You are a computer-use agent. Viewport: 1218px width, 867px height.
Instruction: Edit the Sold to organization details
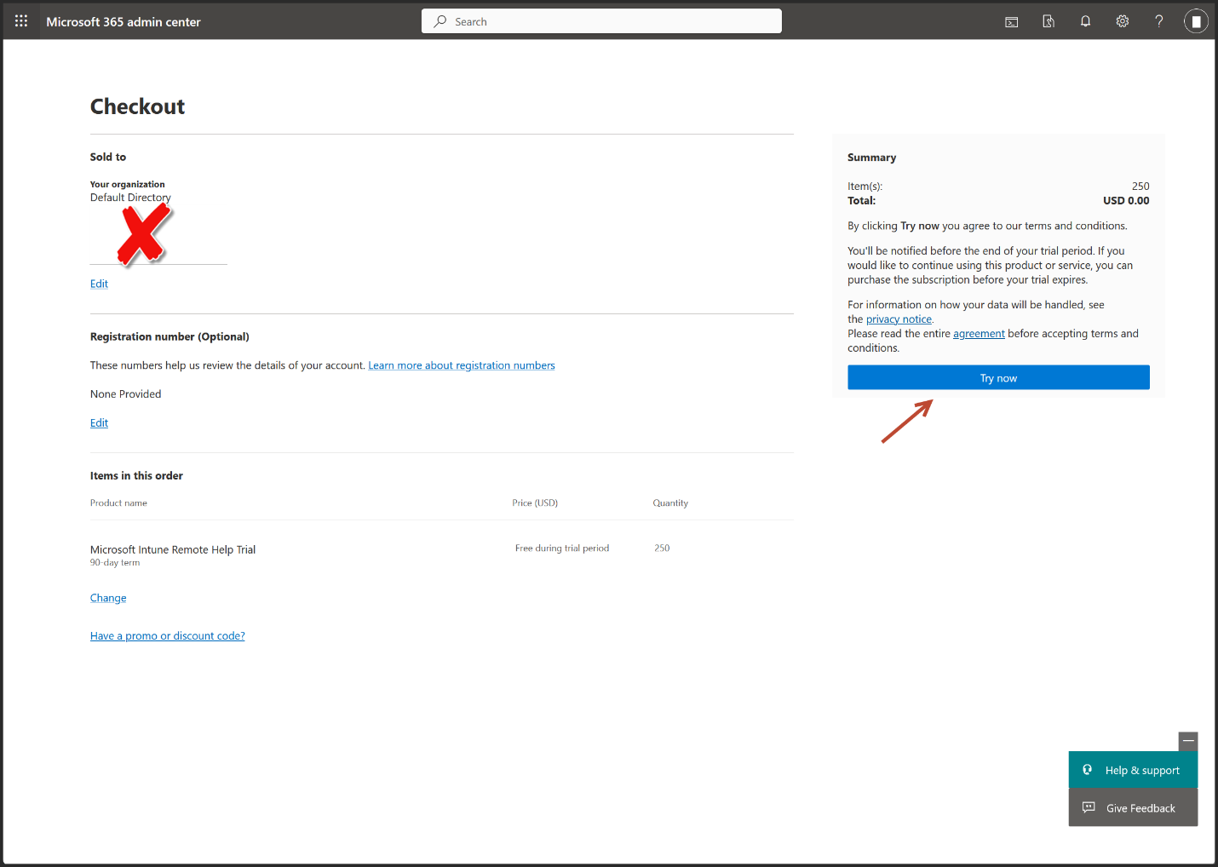pyautogui.click(x=99, y=284)
